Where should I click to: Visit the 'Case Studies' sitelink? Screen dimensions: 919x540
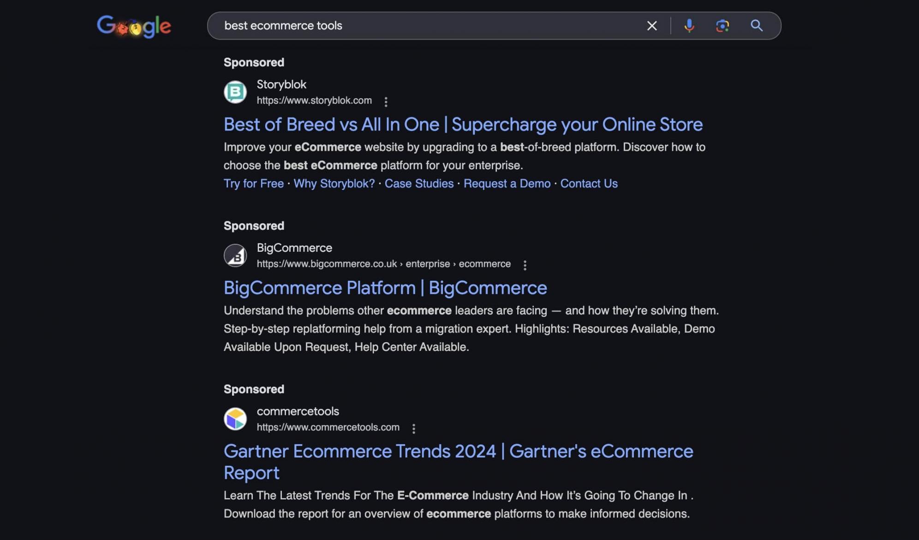(419, 184)
